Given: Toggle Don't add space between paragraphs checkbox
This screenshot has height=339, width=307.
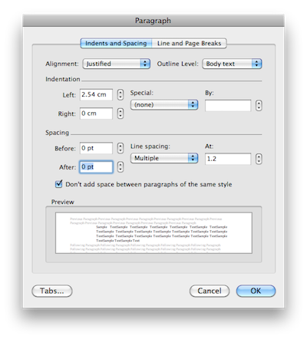Looking at the screenshot, I should click(x=58, y=184).
